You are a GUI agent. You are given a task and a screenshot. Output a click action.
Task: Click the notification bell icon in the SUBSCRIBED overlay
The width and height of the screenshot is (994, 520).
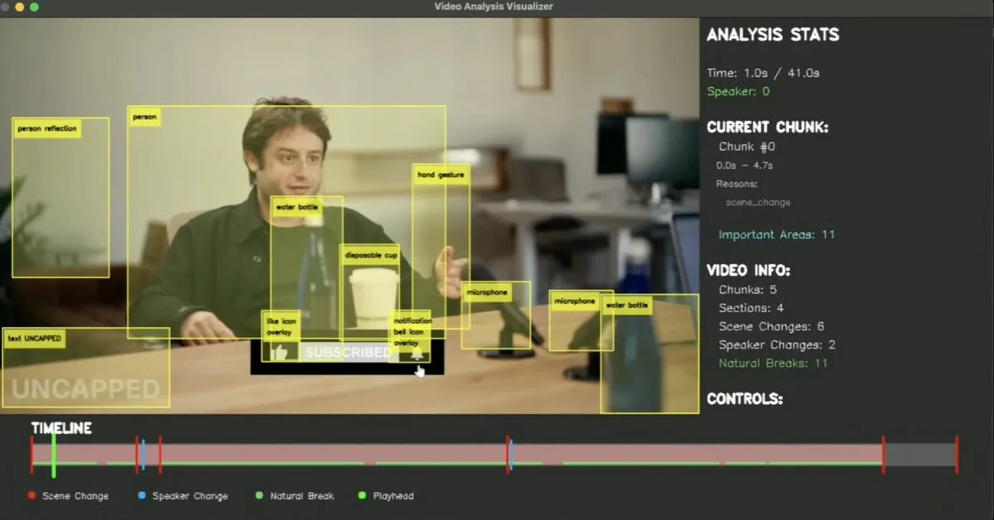point(417,353)
